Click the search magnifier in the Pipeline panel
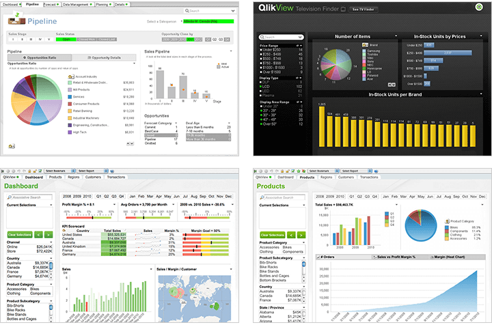This screenshot has height=325, width=492. tap(187, 11)
